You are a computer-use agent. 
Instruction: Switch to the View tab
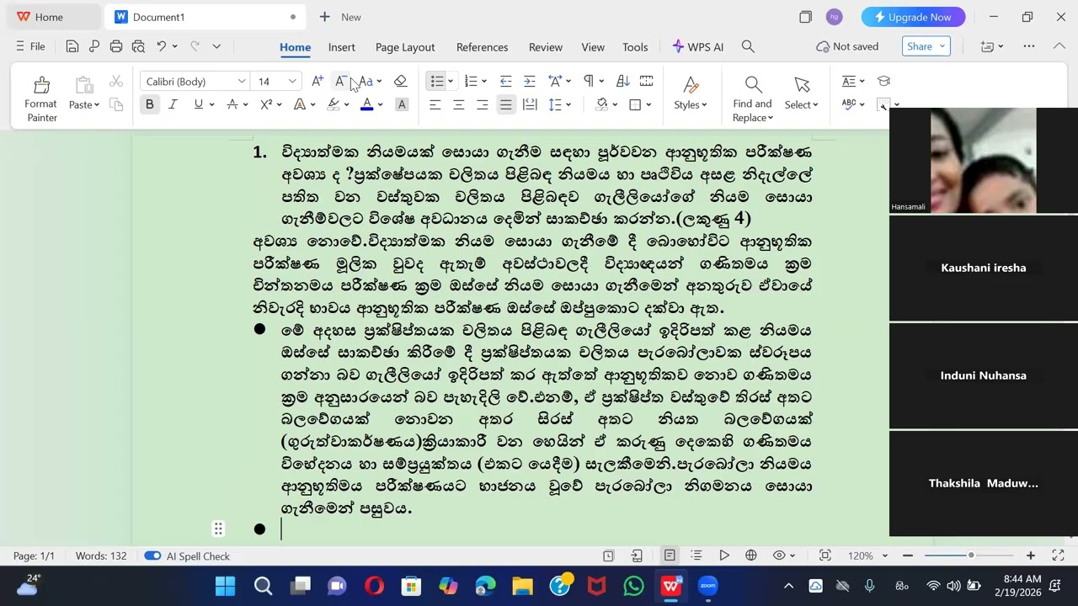[x=593, y=47]
